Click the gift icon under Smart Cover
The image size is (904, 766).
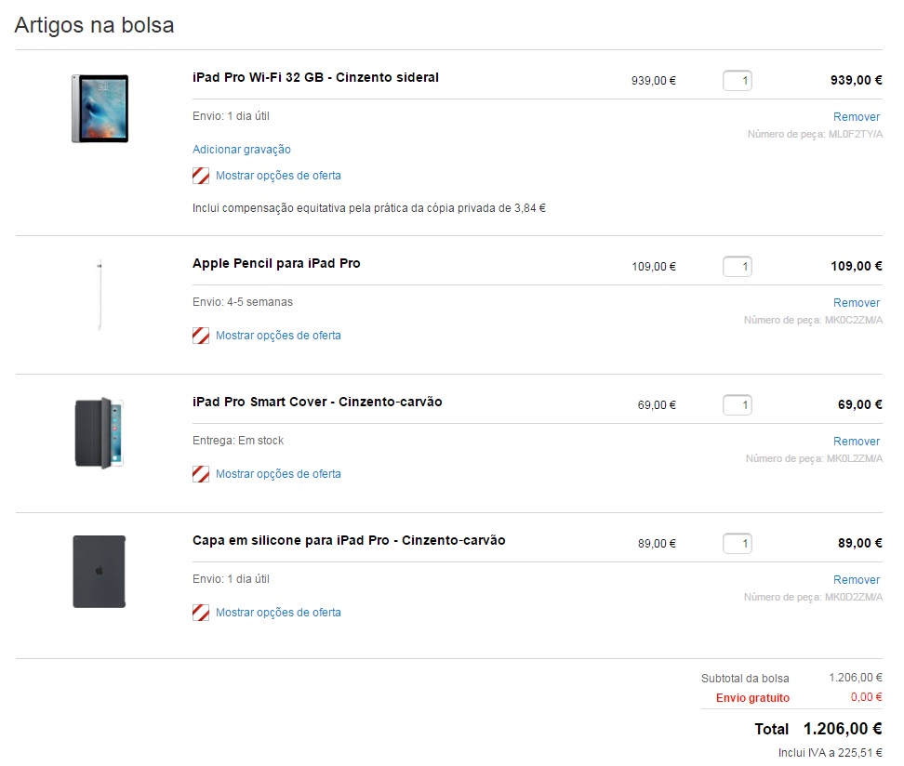[201, 474]
